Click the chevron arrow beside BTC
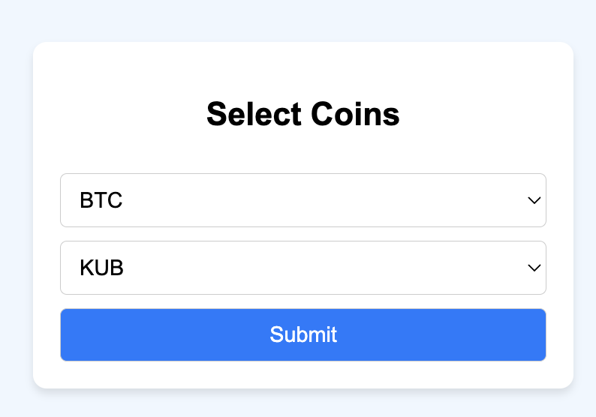Screen dimensions: 596x417 pyautogui.click(x=534, y=200)
